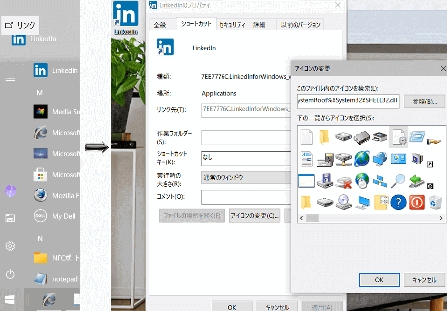This screenshot has height=311, width=447.
Task: Pick the networked computers icon
Action: [x=380, y=181]
